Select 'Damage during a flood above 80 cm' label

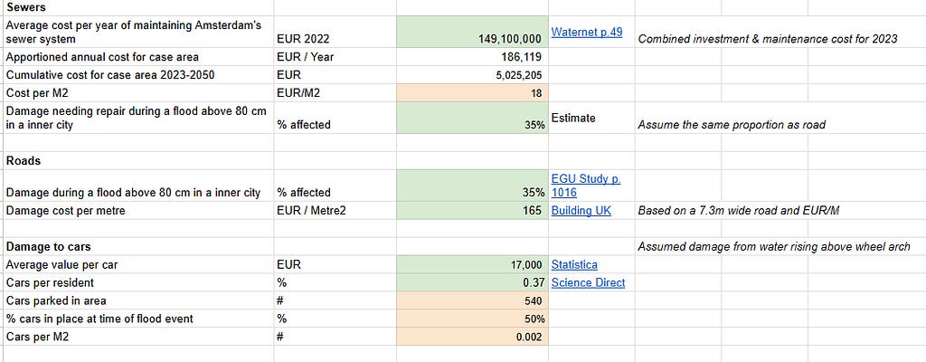point(138,186)
